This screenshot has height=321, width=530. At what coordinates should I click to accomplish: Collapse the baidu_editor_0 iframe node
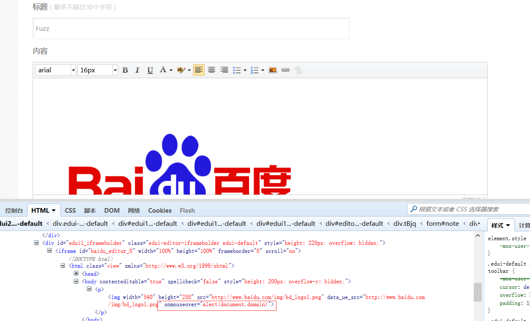[49, 251]
